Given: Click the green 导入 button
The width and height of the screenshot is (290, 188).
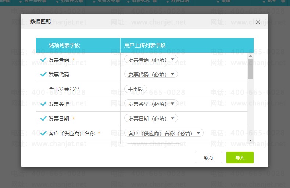Looking at the screenshot, I should [240, 157].
